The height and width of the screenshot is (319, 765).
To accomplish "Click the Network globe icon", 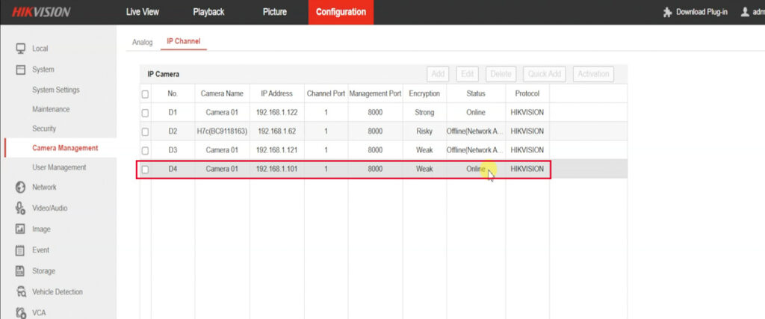I will click(21, 188).
